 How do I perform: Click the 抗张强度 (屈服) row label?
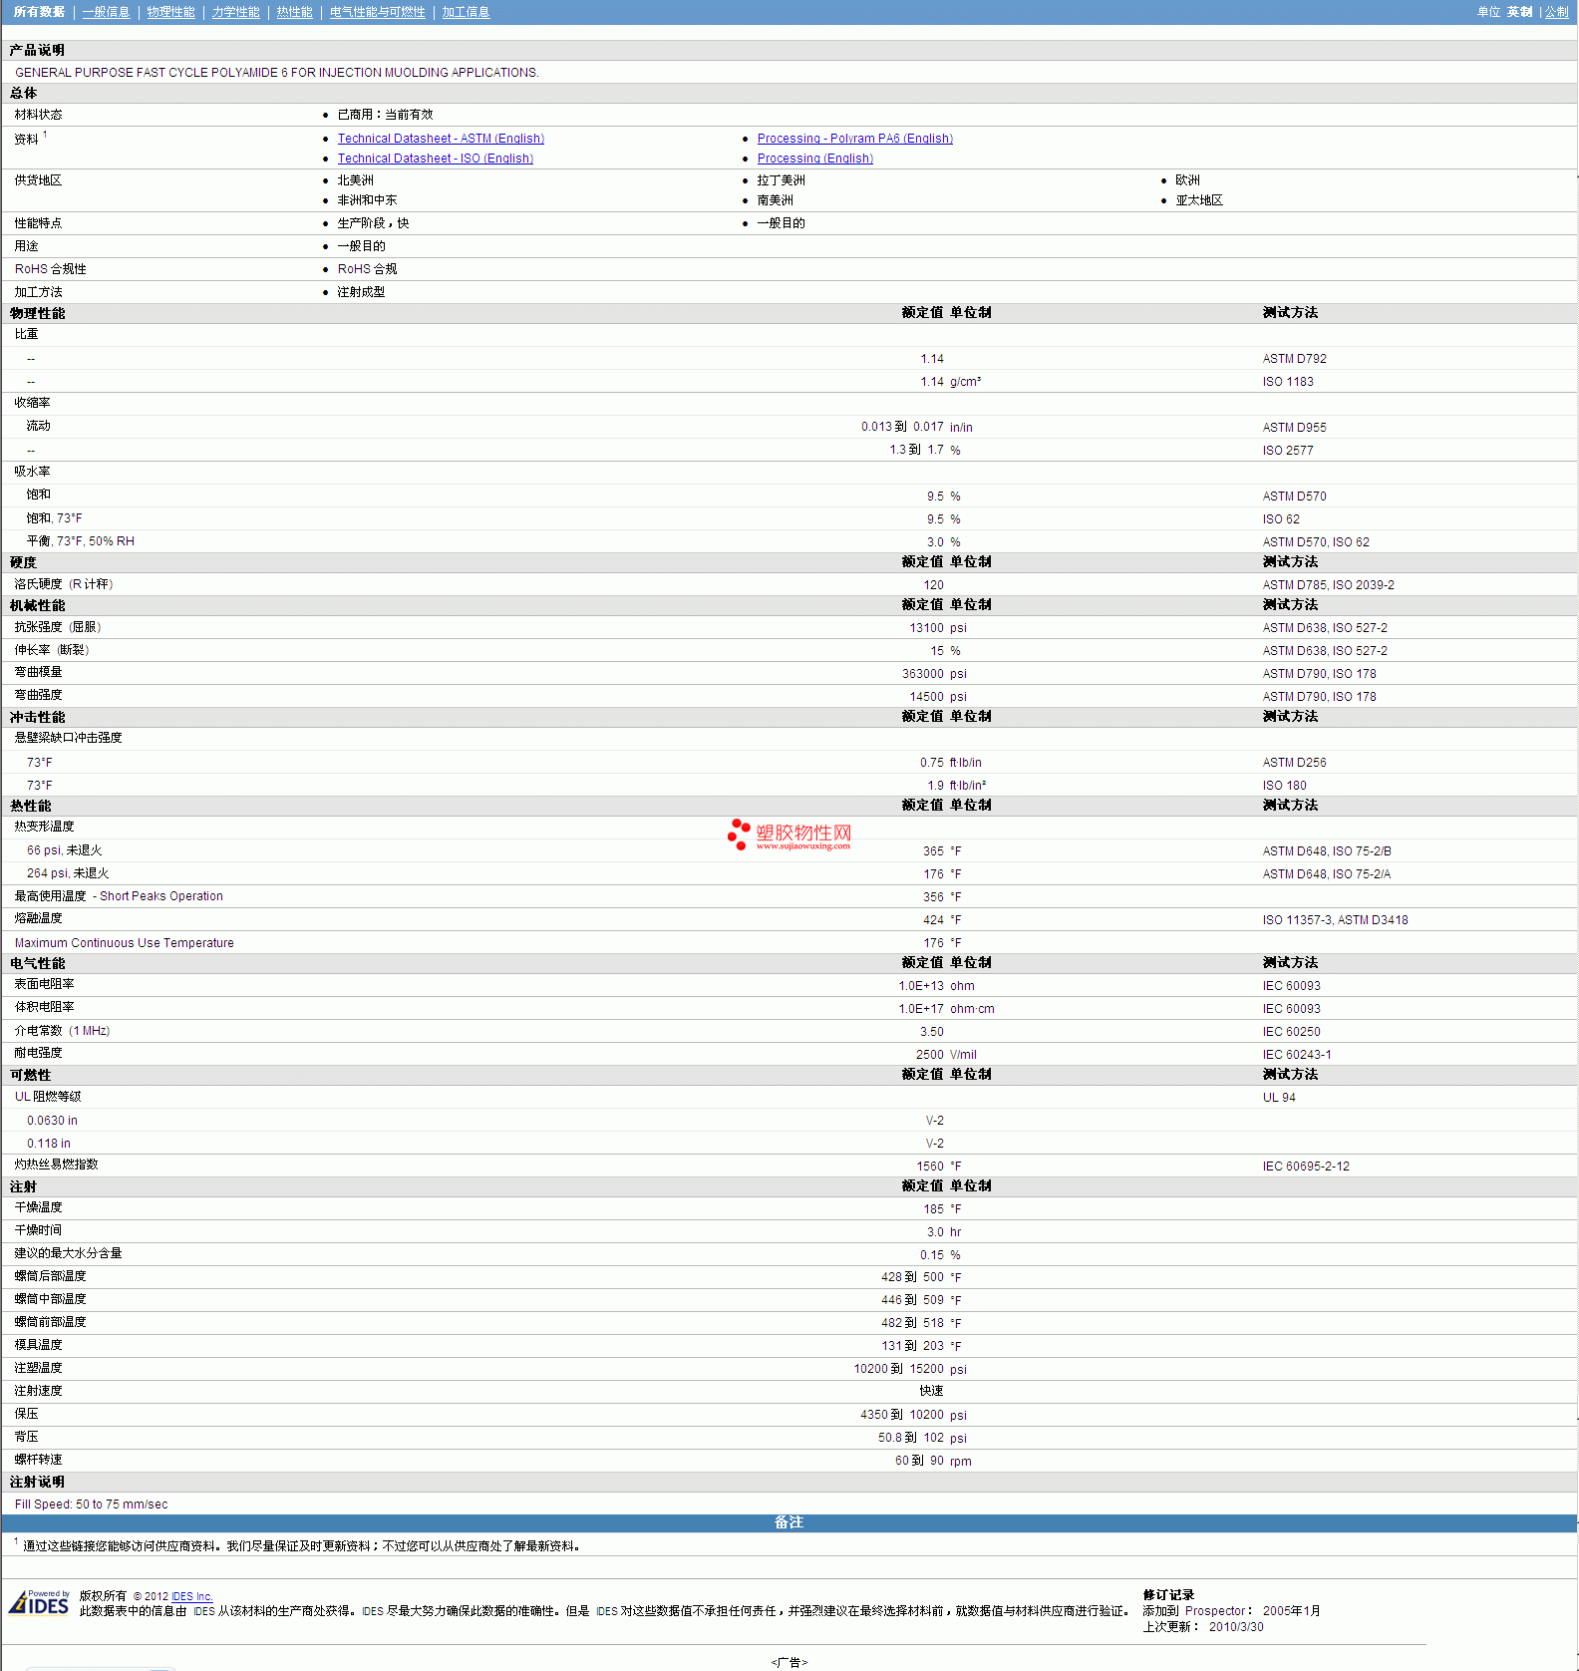point(58,627)
